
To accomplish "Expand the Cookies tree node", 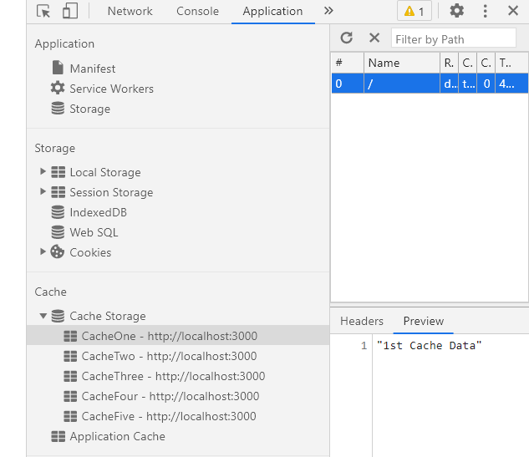I will tap(43, 251).
